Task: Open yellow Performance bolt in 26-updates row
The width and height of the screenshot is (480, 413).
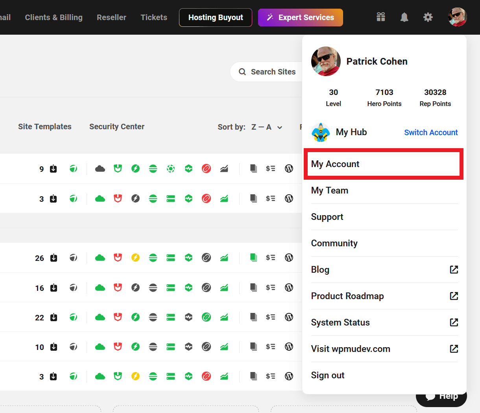Action: (135, 258)
